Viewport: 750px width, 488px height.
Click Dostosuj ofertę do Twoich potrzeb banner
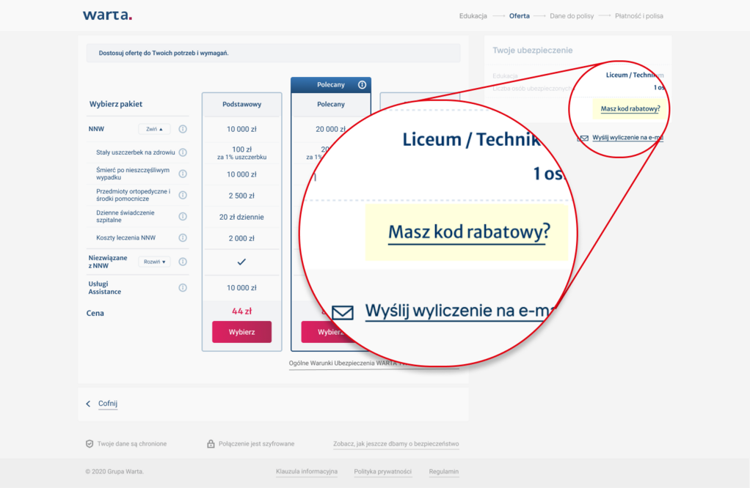click(x=273, y=53)
